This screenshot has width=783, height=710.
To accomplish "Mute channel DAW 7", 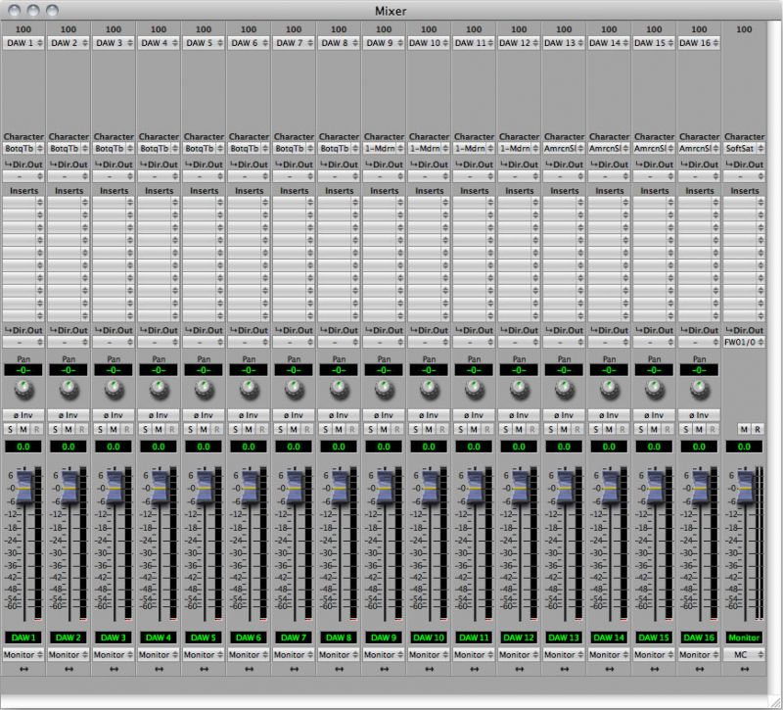I will coord(294,429).
